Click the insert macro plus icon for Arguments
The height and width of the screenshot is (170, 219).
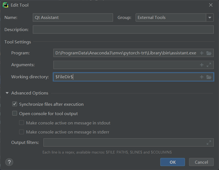pos(202,65)
